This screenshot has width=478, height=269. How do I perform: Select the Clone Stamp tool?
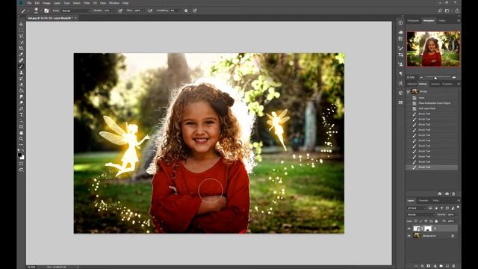click(21, 72)
